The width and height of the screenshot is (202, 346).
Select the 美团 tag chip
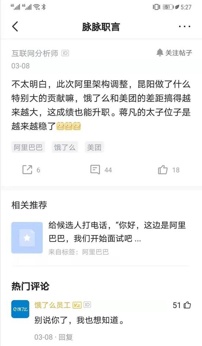(x=94, y=147)
